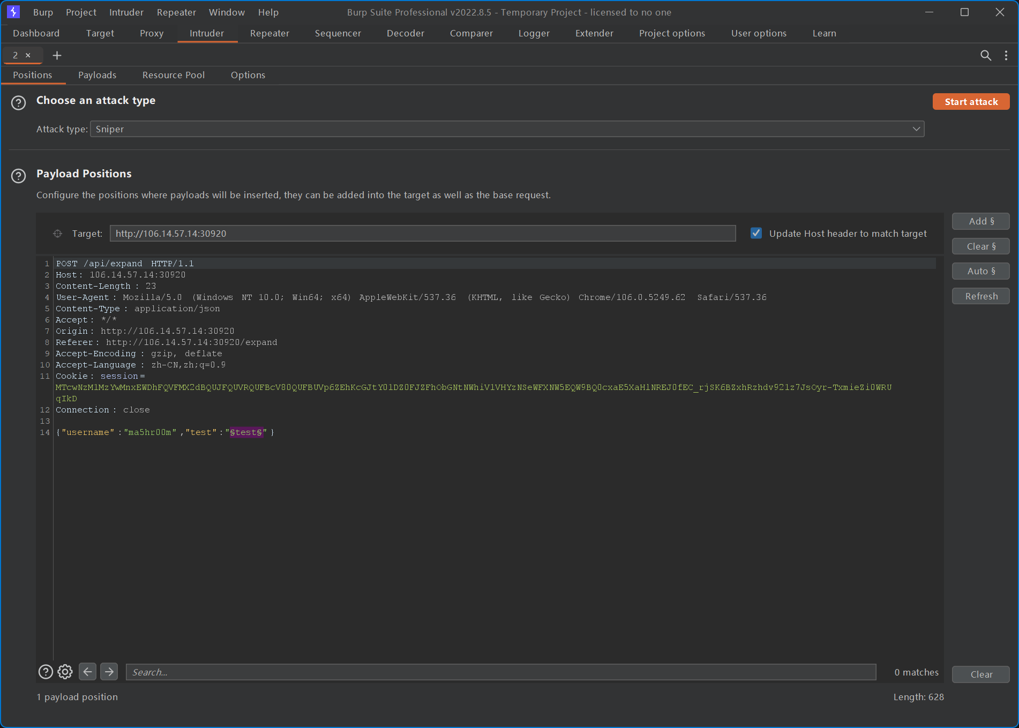Click the Search input field below editor

pos(500,672)
